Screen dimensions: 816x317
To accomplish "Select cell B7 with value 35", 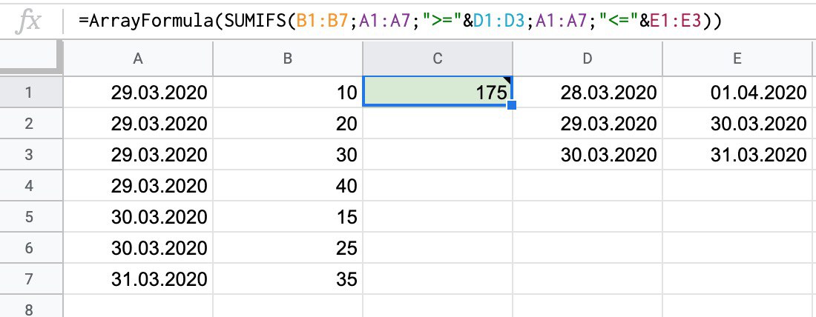I will [288, 279].
